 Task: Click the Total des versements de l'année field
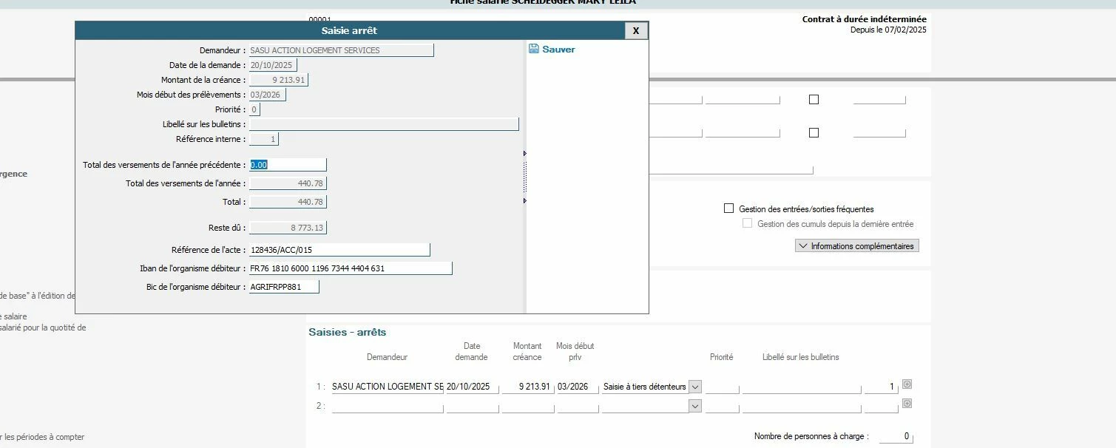(288, 183)
